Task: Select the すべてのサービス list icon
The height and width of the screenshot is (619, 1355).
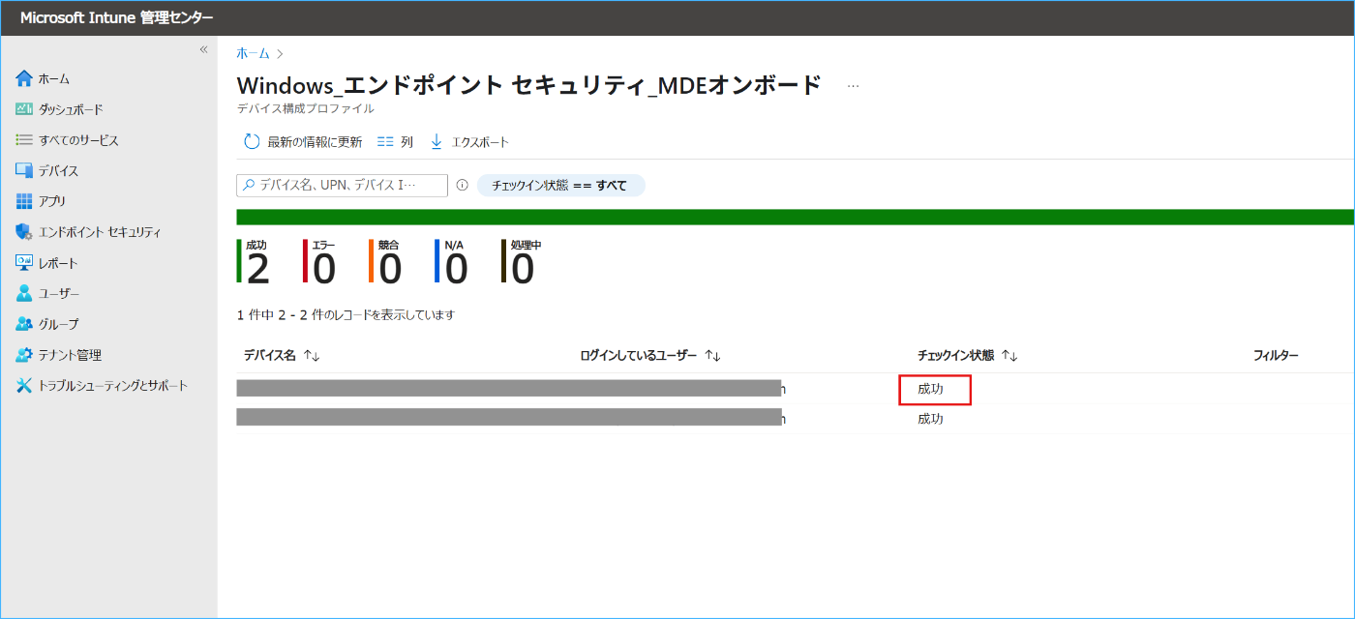Action: coord(24,140)
